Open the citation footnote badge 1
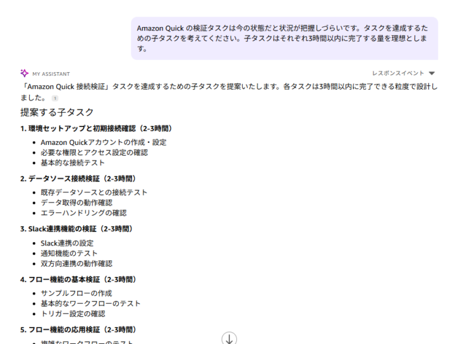The height and width of the screenshot is (344, 455). 55,98
